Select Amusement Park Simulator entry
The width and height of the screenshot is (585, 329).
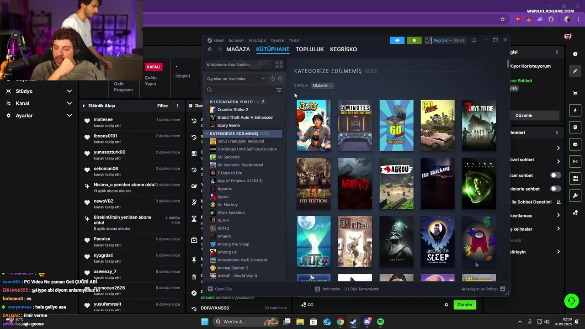tap(243, 260)
